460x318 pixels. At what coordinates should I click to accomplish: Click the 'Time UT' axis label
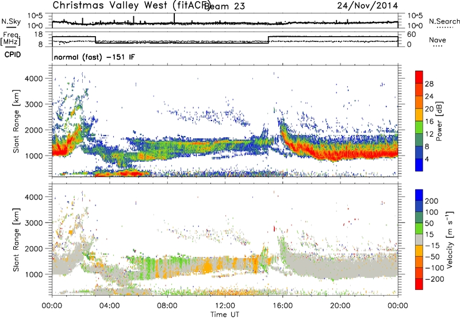[225, 315]
